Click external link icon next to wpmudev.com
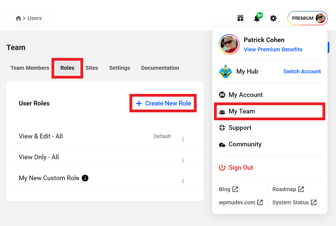 pos(260,202)
